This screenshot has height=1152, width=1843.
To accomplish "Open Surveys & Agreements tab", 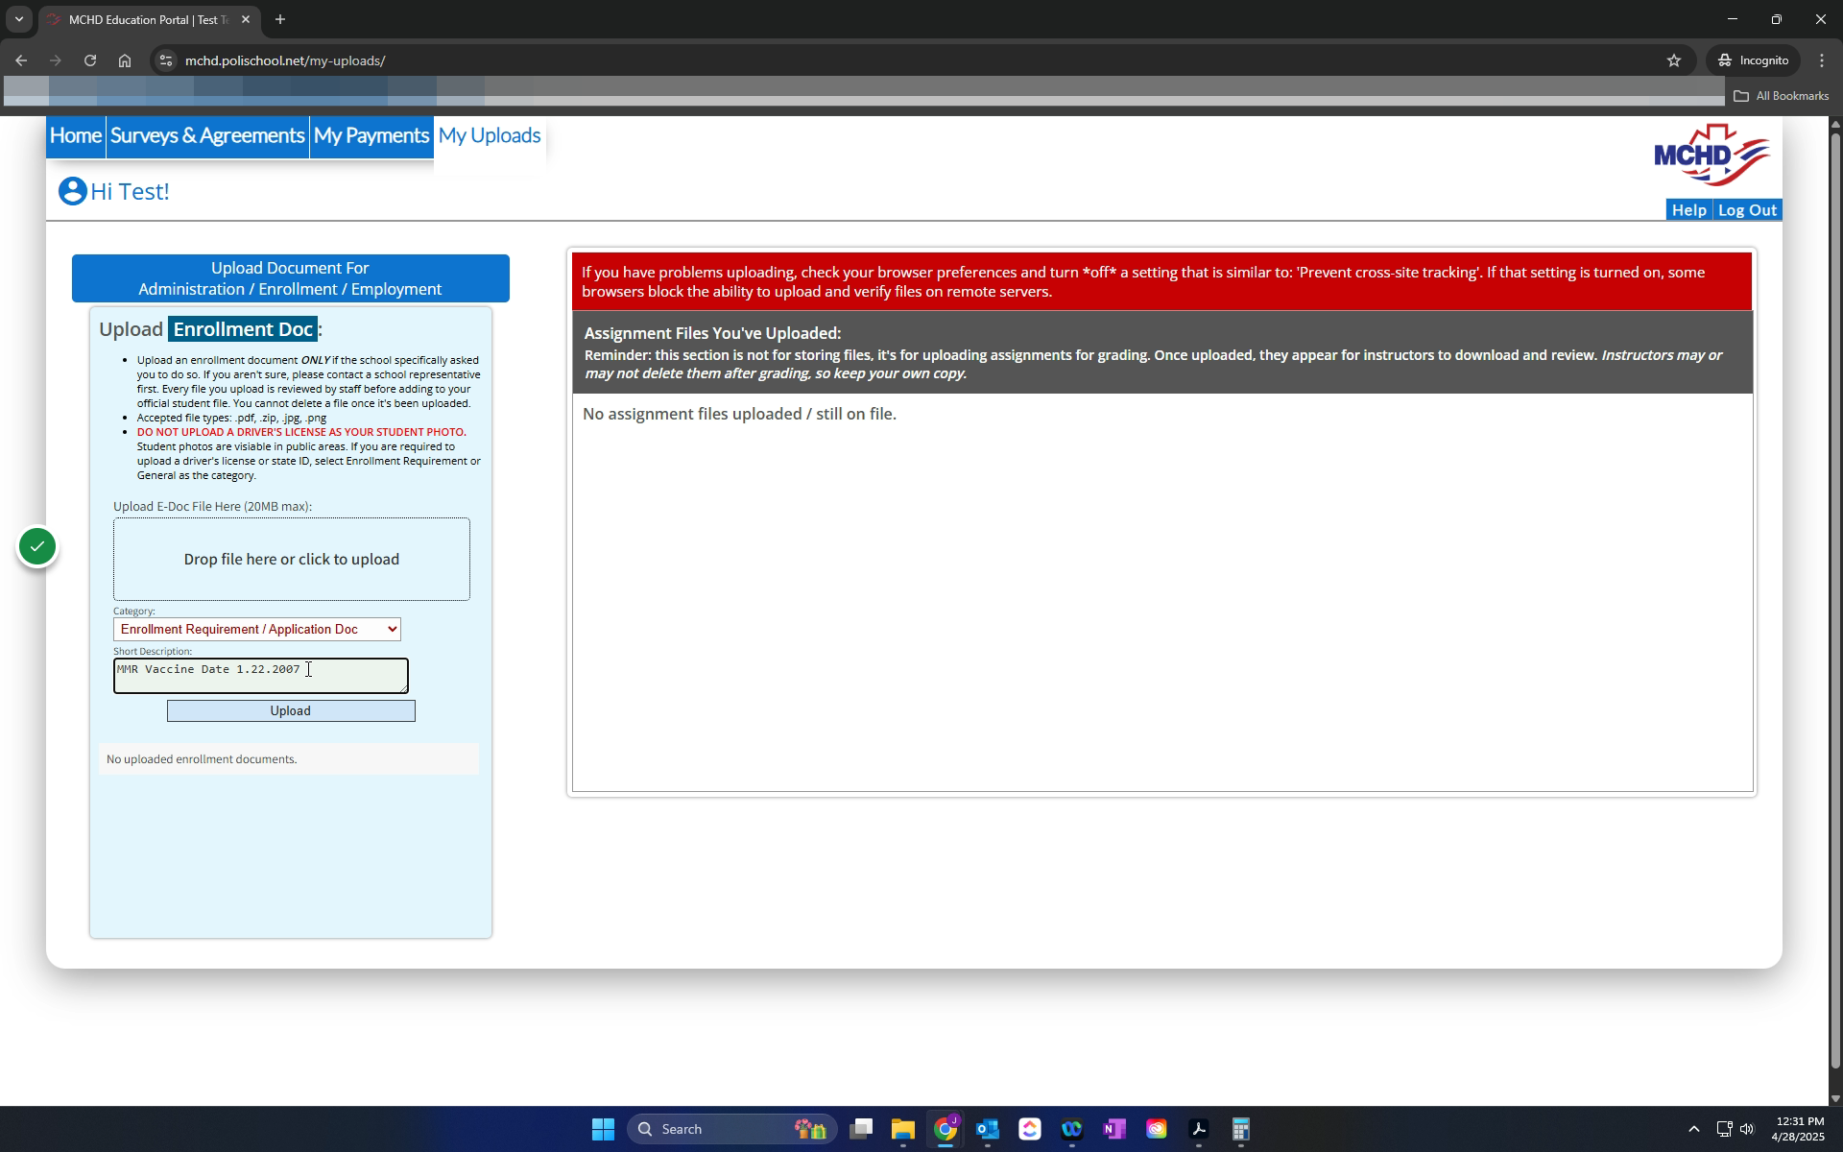I will [207, 135].
